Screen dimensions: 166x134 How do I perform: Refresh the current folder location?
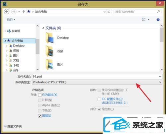tap(109, 12)
